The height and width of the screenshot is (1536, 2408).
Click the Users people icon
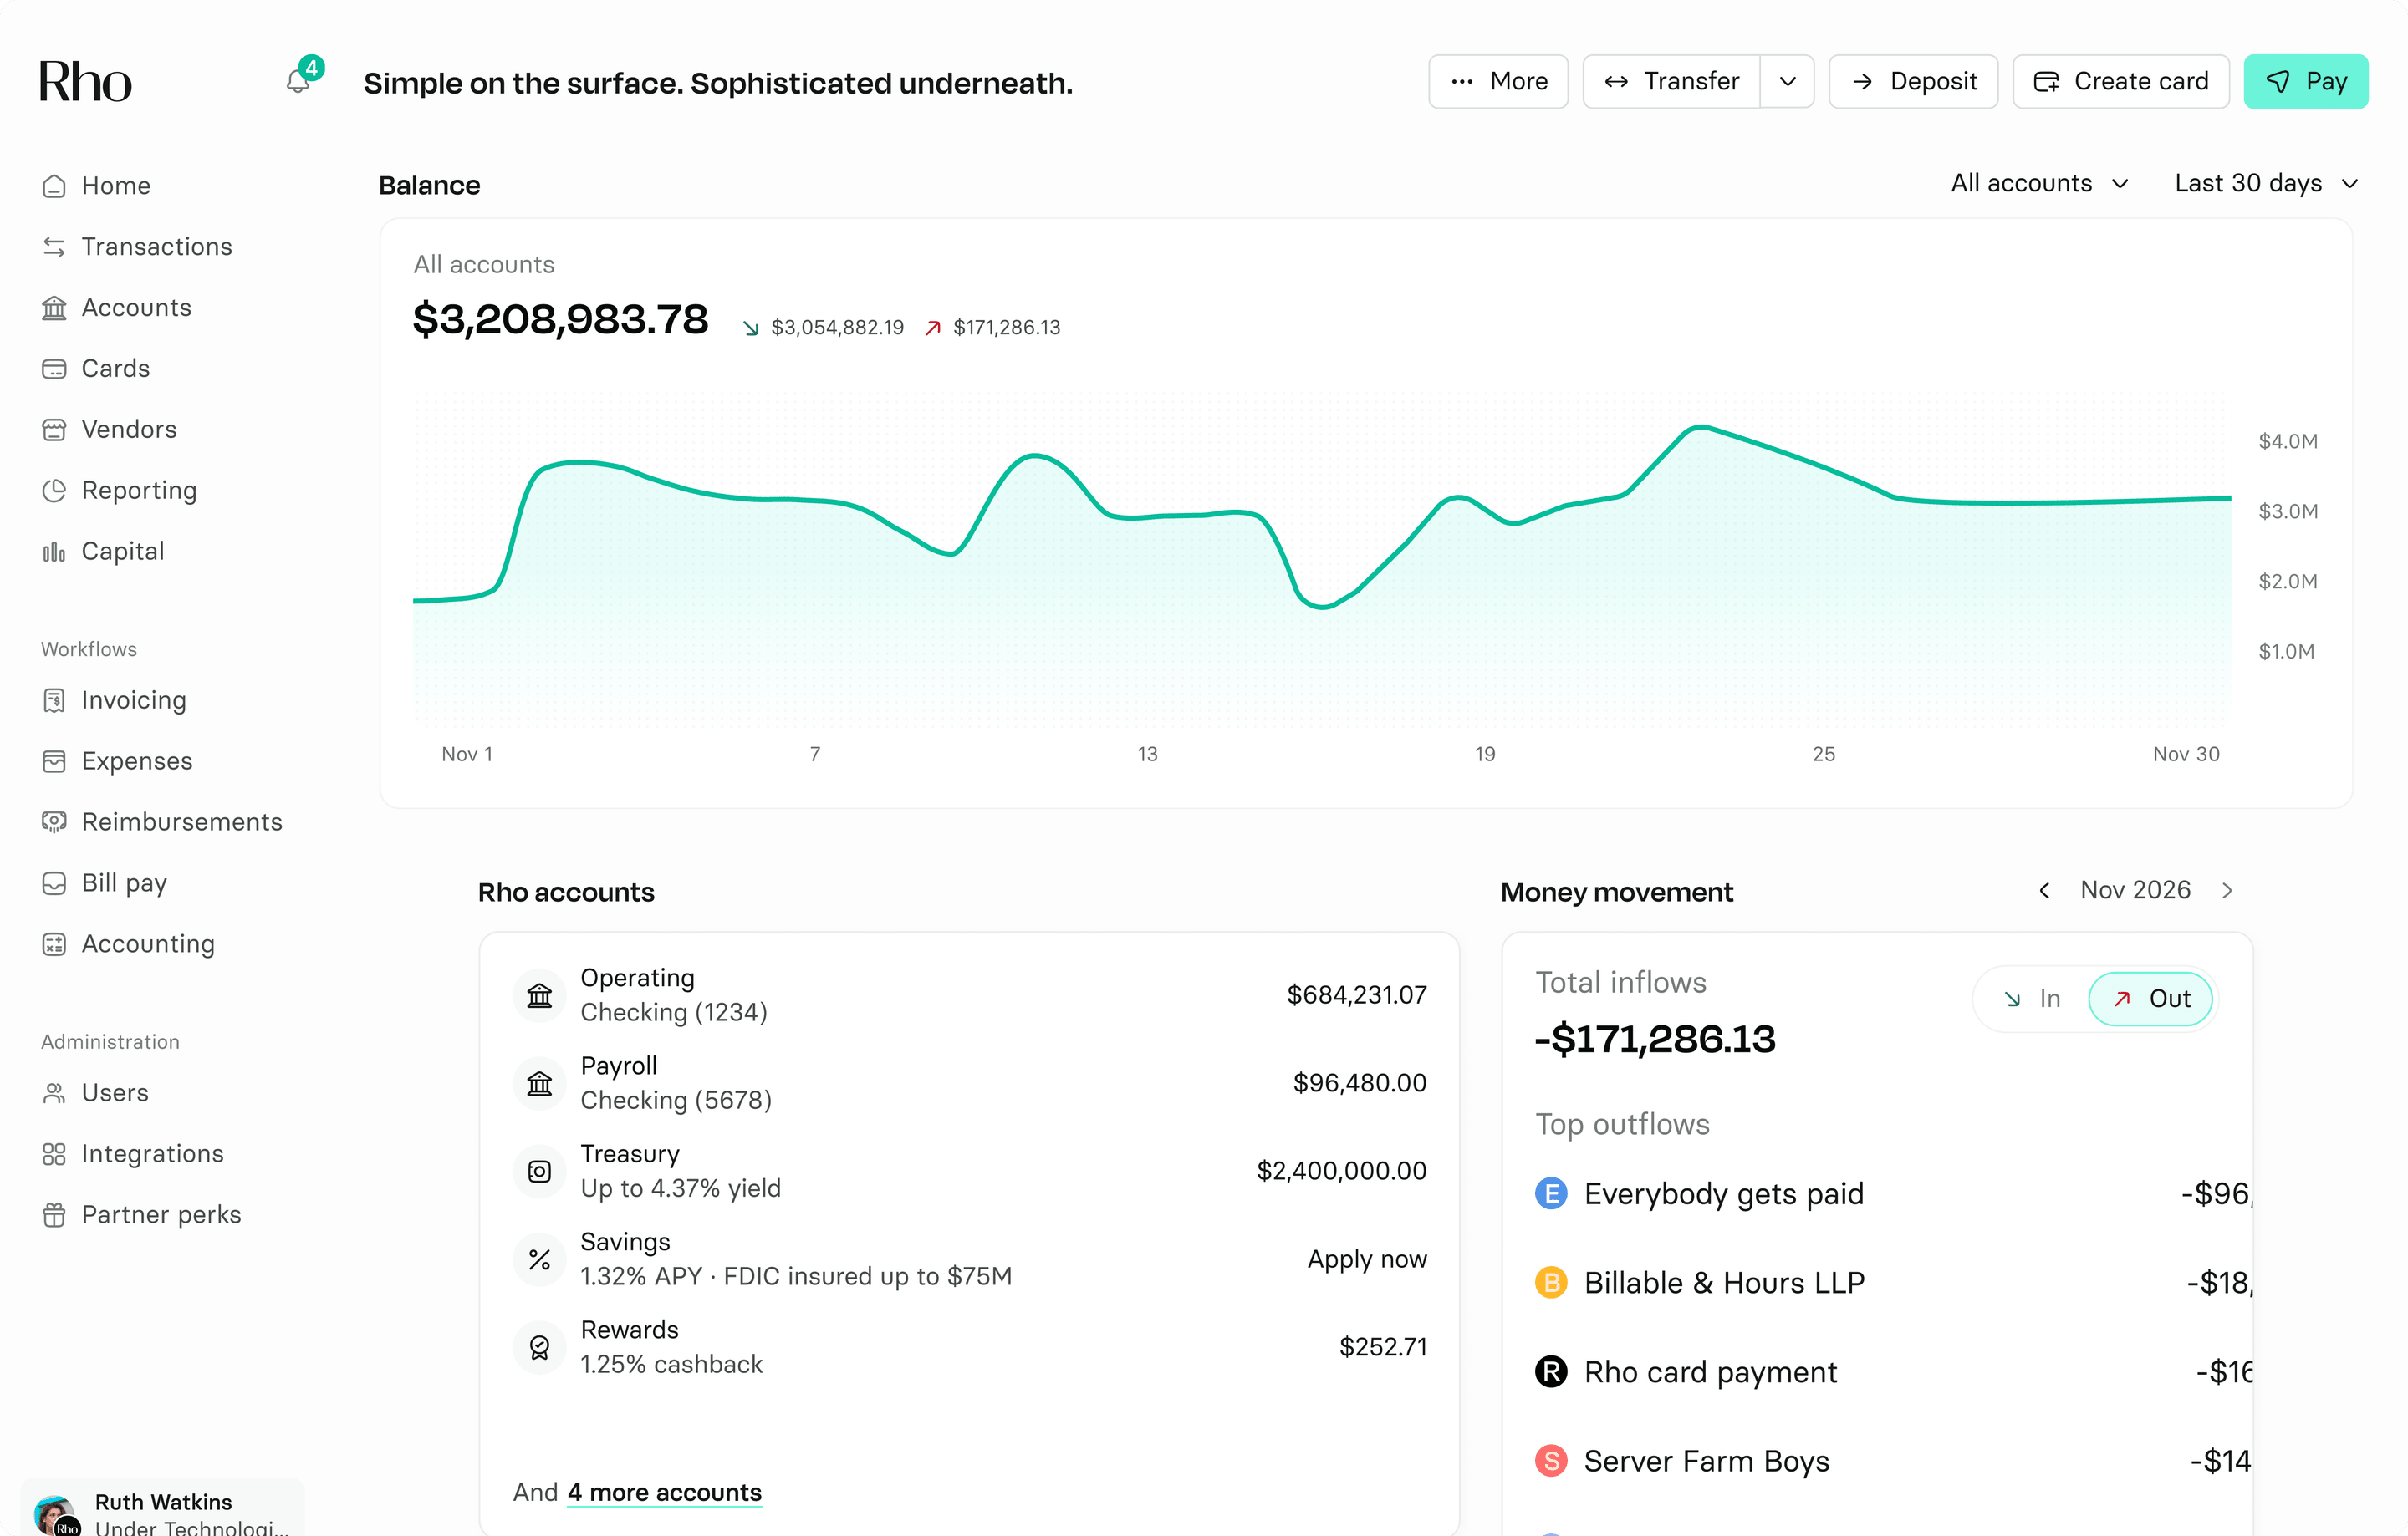point(54,1093)
